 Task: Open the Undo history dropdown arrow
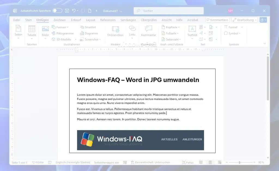[78, 11]
